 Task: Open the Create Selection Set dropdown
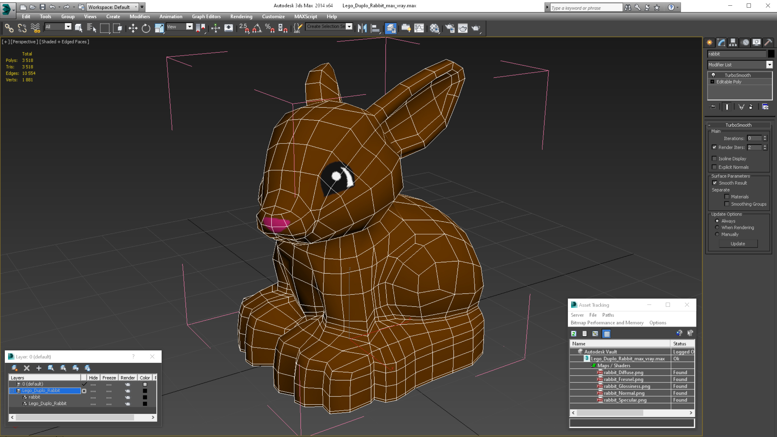[x=329, y=26]
